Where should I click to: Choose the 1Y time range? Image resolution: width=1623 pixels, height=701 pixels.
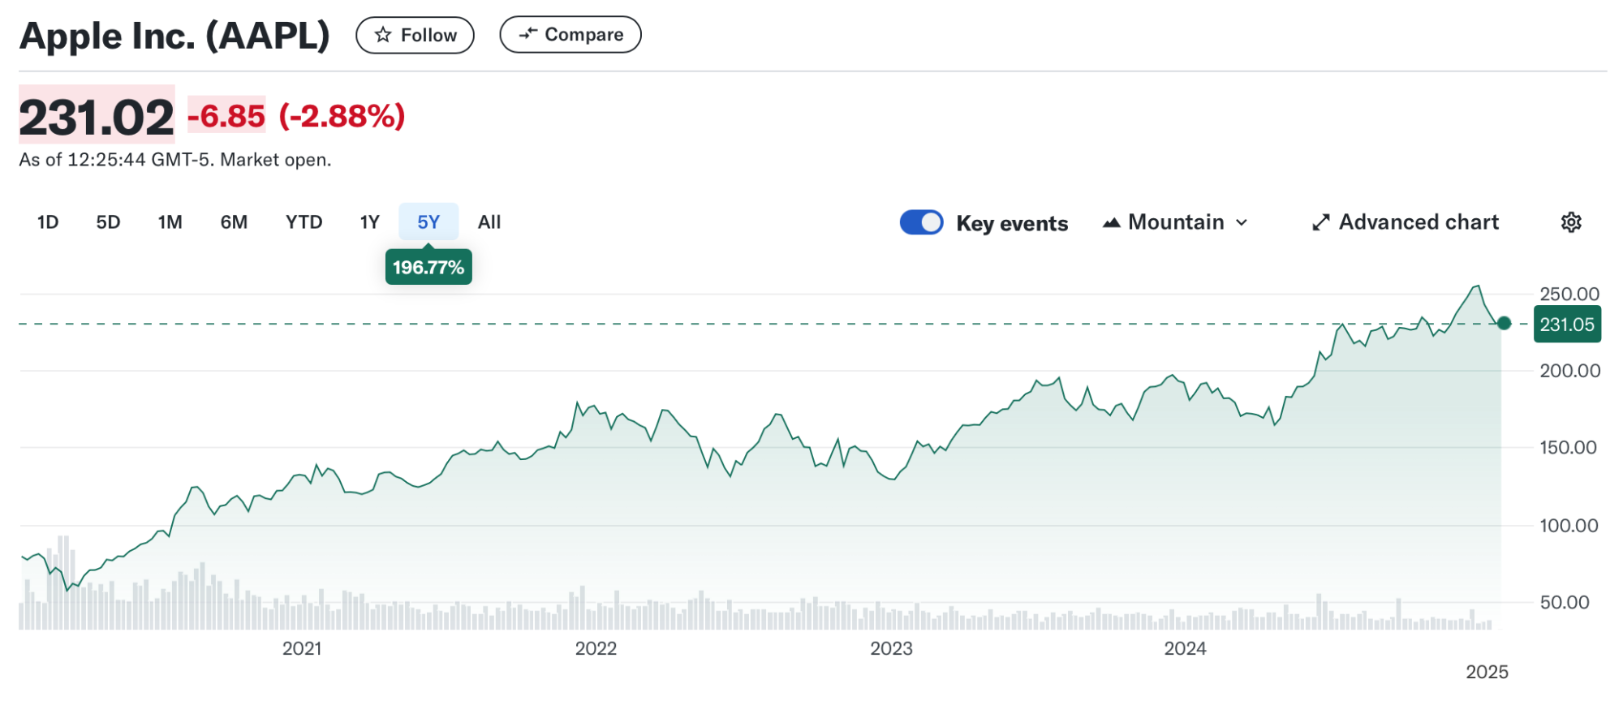370,222
